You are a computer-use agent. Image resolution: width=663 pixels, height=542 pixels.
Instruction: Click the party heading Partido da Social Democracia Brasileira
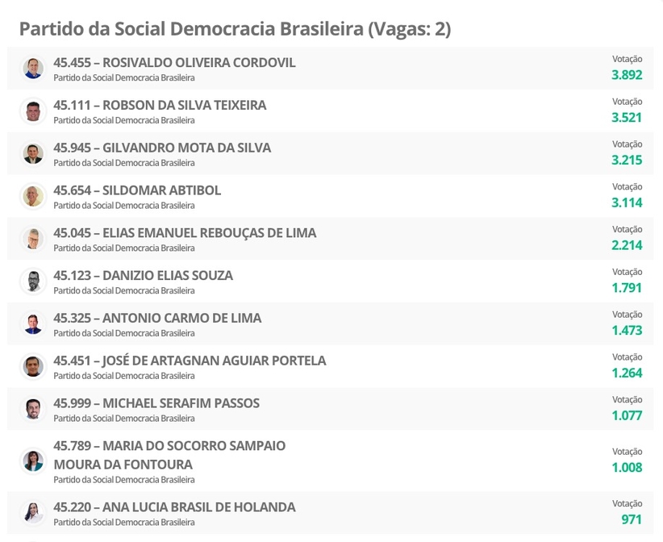pyautogui.click(x=235, y=30)
